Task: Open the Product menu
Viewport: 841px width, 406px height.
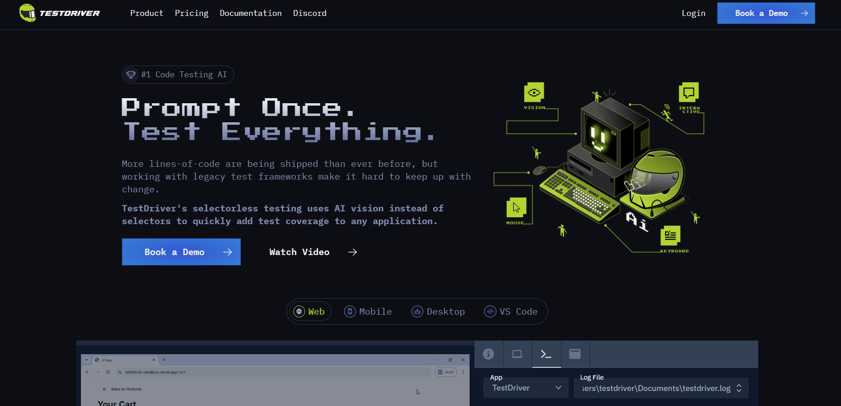Action: (146, 13)
